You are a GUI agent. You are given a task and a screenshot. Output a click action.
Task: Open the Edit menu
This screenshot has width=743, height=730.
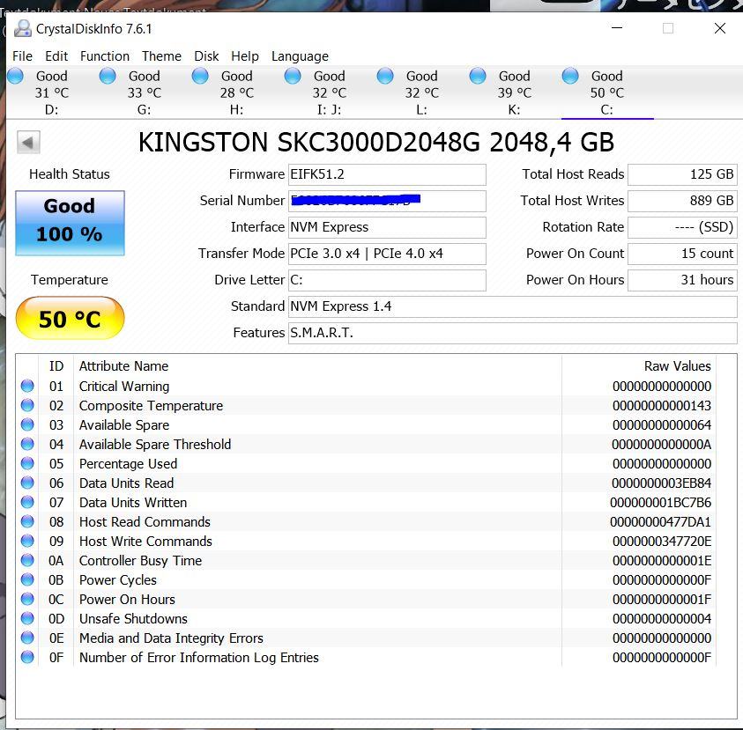coord(56,55)
